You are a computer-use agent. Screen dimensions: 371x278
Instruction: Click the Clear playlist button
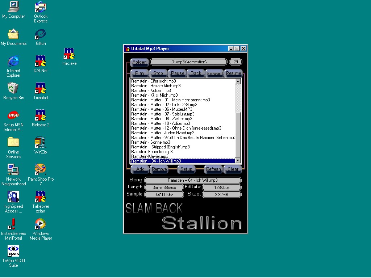(x=233, y=169)
